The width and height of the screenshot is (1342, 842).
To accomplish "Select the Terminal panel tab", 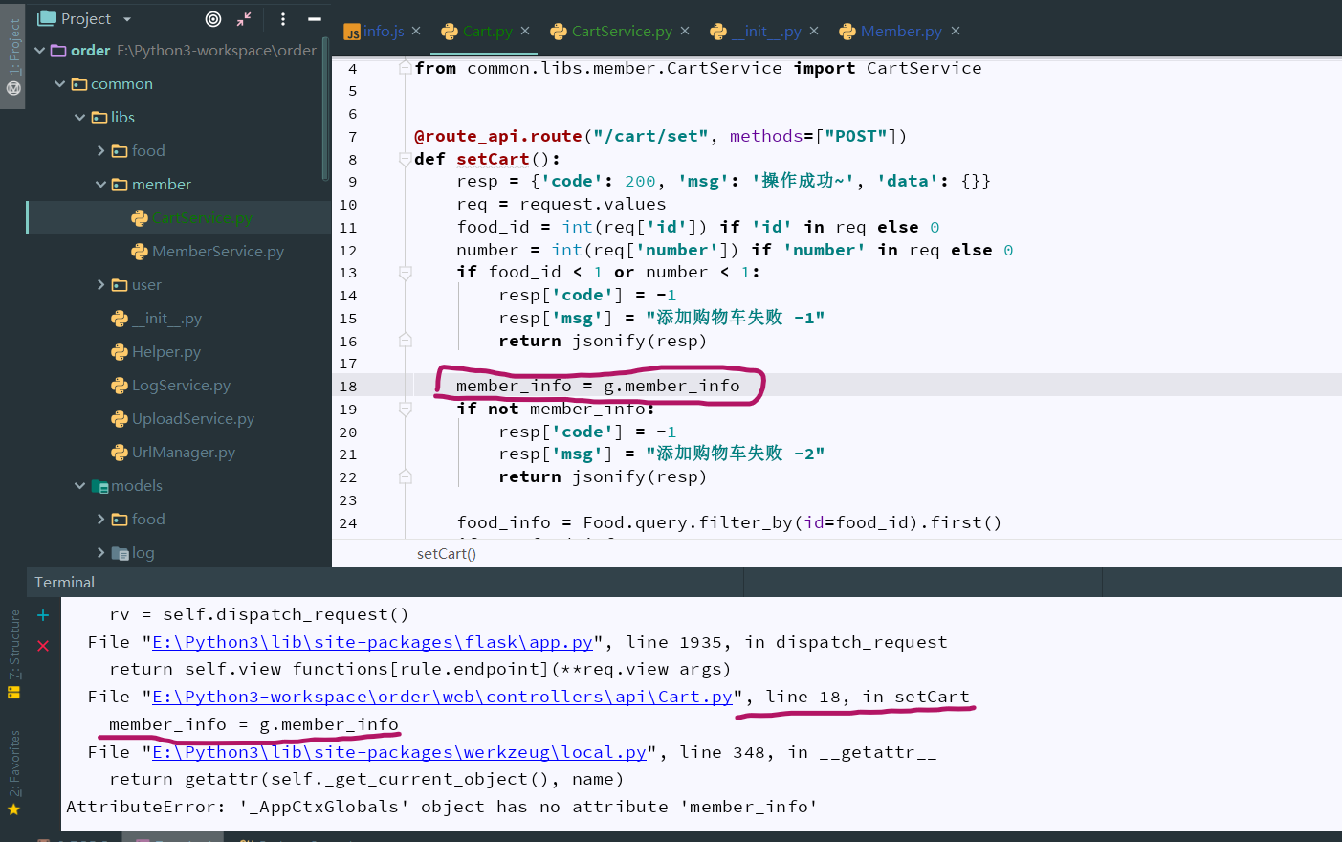I will pos(65,582).
